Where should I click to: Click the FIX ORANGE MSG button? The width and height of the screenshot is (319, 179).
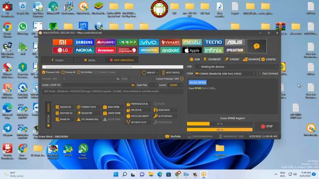pos(88,119)
